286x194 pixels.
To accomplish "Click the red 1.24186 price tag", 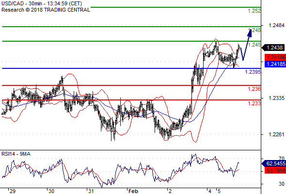I will [x=275, y=57].
